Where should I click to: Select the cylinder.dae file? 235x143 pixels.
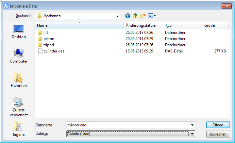click(54, 51)
